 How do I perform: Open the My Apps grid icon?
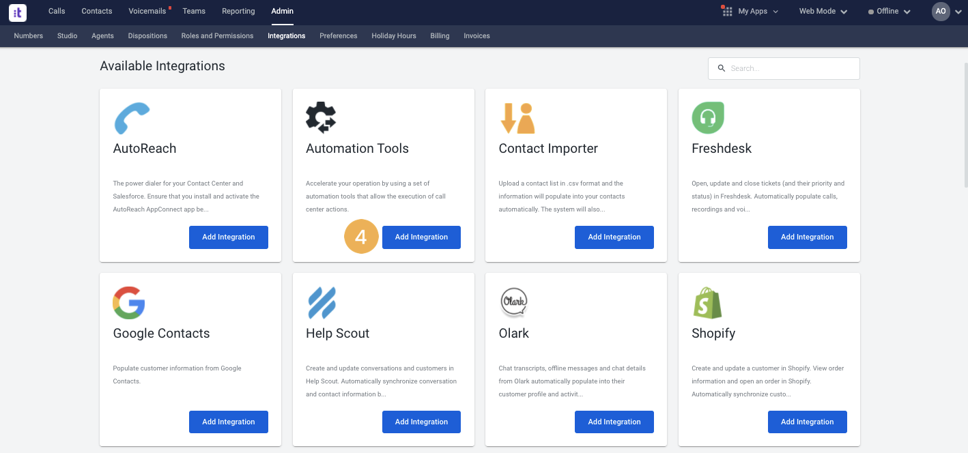pos(728,12)
